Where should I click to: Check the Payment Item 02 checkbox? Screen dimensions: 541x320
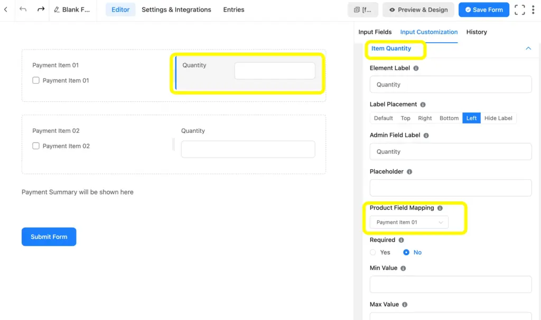click(35, 146)
